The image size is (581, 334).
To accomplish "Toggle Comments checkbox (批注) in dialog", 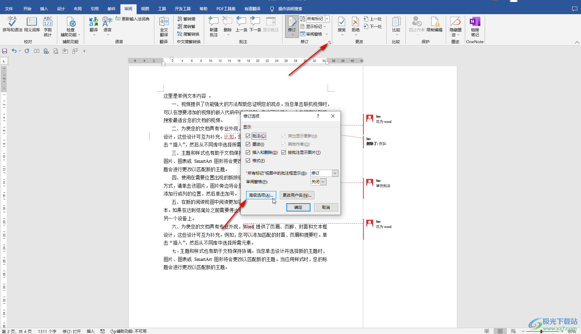I will click(x=248, y=136).
